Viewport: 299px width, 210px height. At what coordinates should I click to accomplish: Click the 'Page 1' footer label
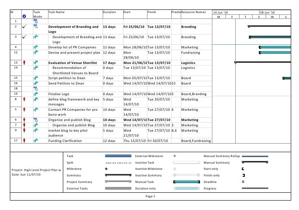150,196
